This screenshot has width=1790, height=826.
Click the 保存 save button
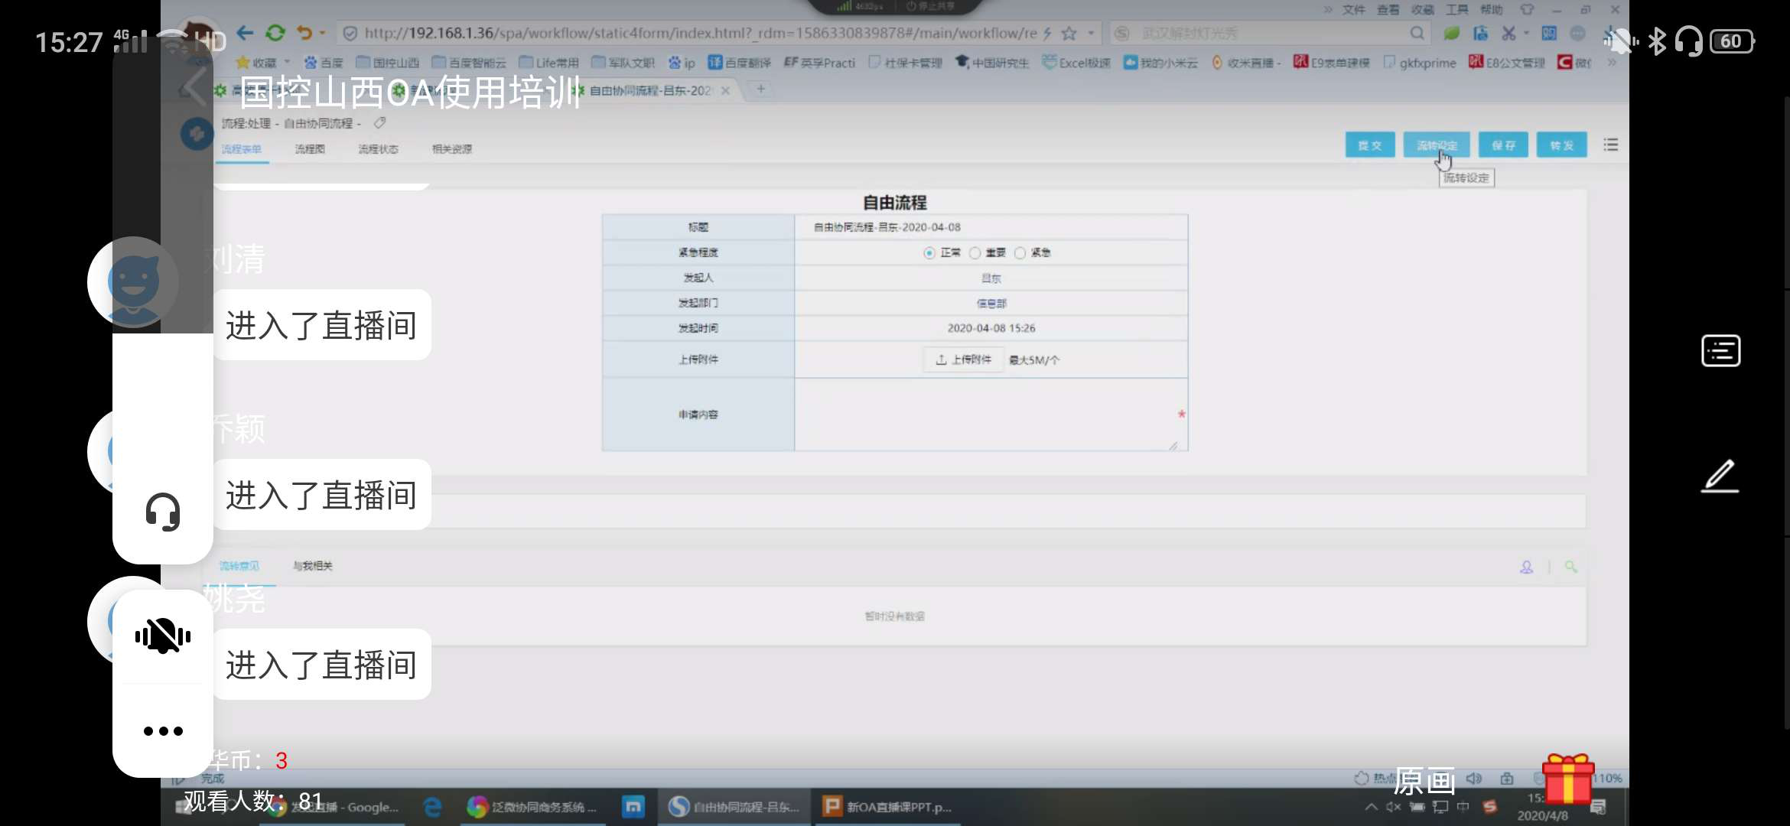coord(1503,145)
